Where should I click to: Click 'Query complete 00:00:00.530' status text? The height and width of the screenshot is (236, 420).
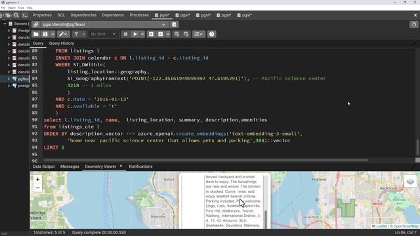[99, 233]
